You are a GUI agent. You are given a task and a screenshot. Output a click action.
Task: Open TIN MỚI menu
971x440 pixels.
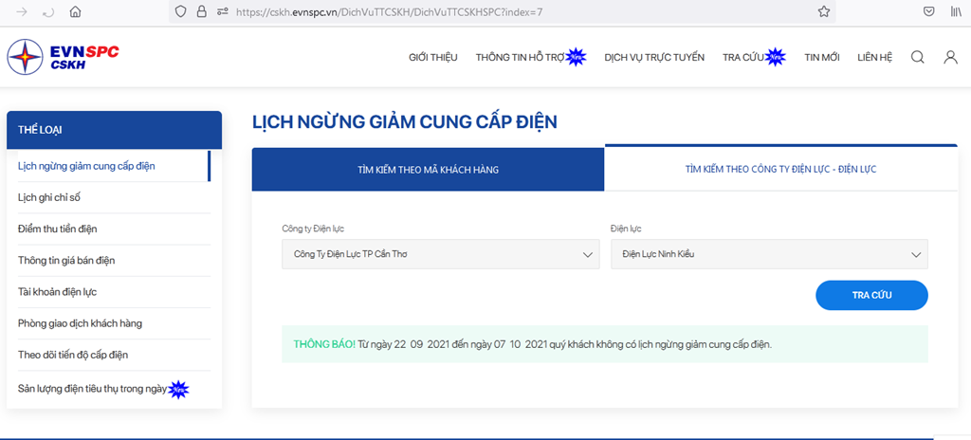pyautogui.click(x=822, y=58)
